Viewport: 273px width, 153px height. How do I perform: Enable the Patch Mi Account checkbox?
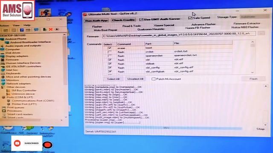pyautogui.click(x=154, y=79)
